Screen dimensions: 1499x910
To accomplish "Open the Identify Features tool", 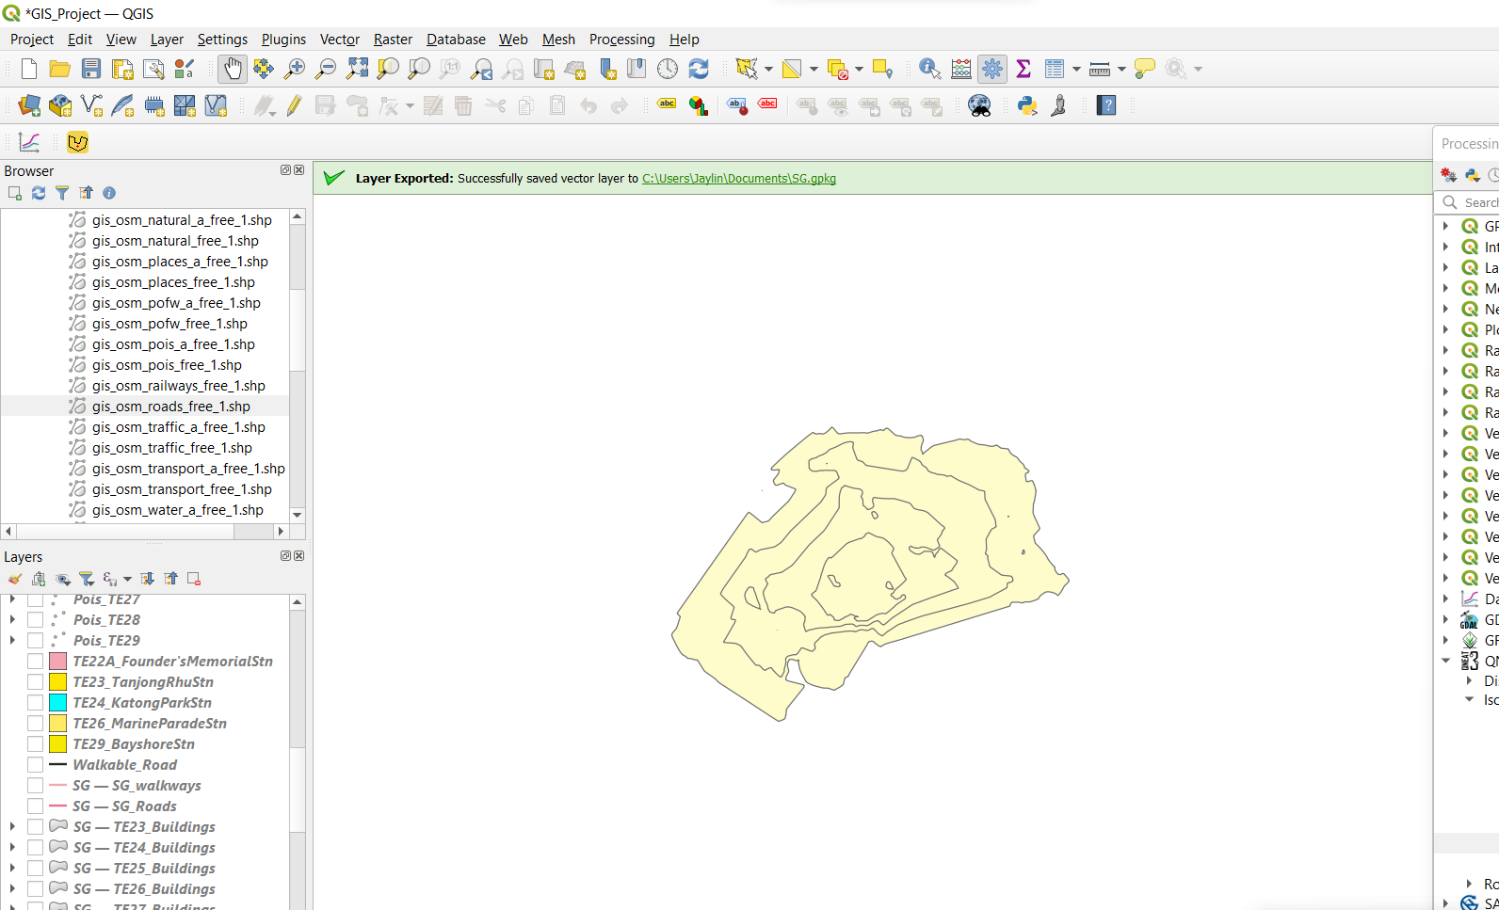I will pos(929,69).
